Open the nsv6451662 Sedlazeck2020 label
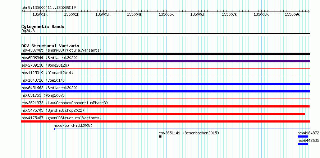This screenshot has height=158, width=320. coord(50,88)
